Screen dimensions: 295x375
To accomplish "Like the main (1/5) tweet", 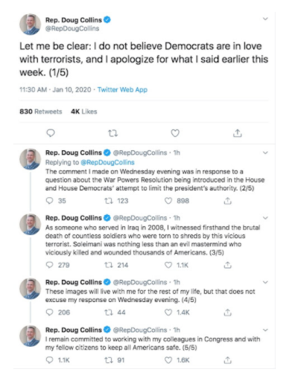I will tap(175, 133).
